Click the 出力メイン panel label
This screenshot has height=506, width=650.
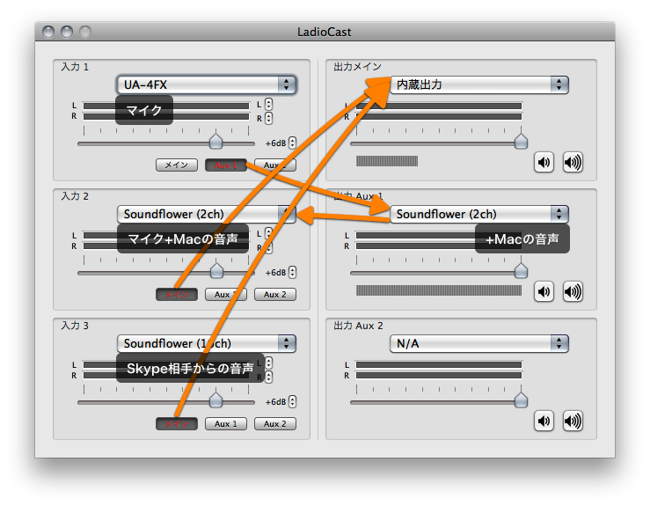pos(357,67)
